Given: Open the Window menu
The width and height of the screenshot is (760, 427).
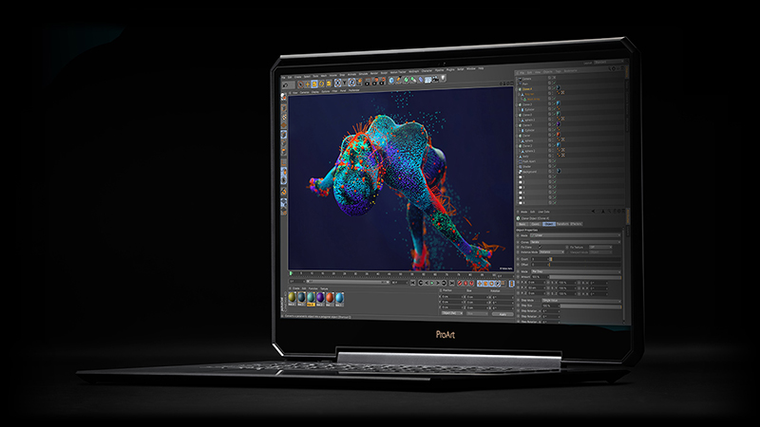Looking at the screenshot, I should click(471, 68).
